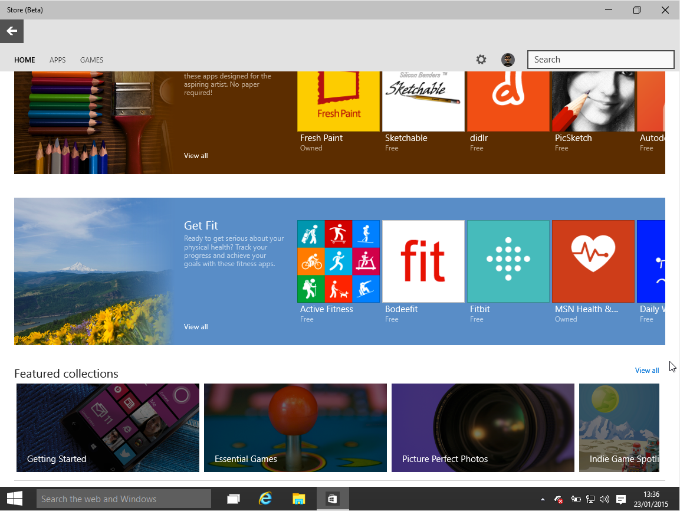This screenshot has width=680, height=511.
Task: Switch to the APPS tab
Action: (x=57, y=60)
